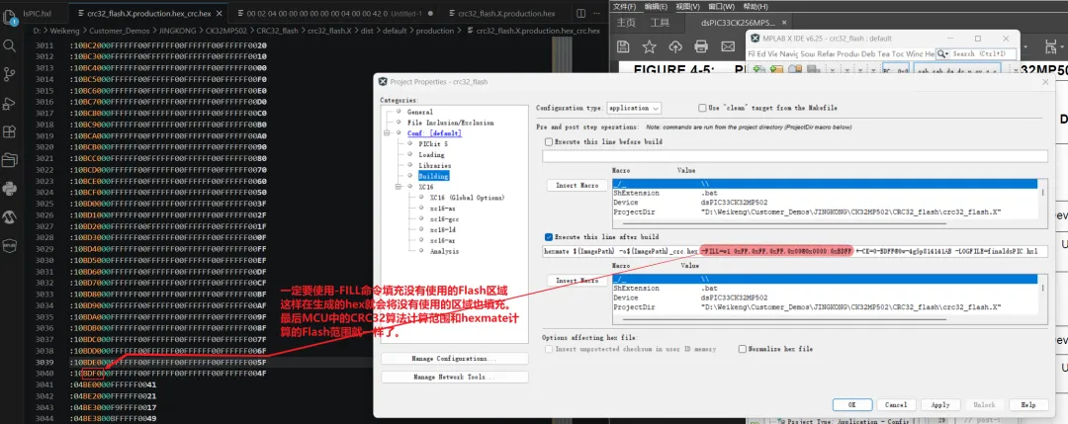Click the PDF viewer cloud upload icon
The height and width of the screenshot is (424, 1068).
(x=675, y=46)
